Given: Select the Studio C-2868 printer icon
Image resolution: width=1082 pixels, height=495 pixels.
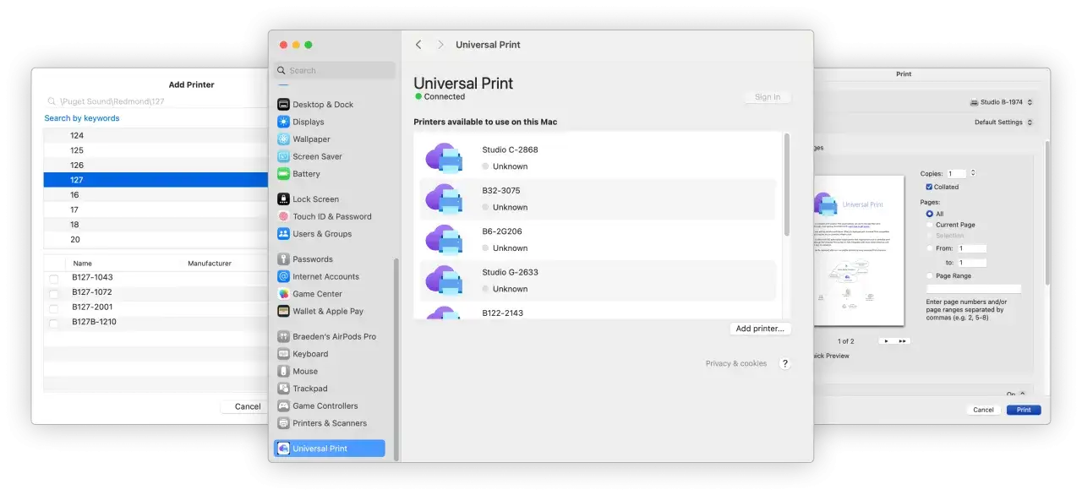Looking at the screenshot, I should 443,158.
